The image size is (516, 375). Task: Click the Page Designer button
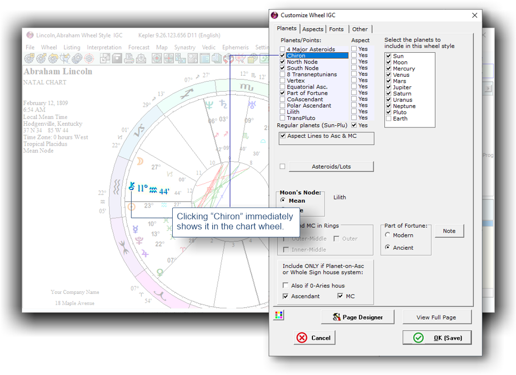click(358, 317)
